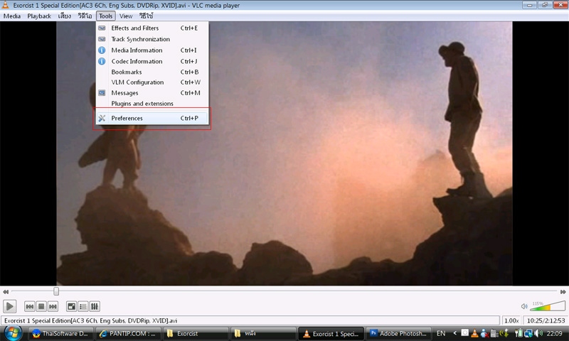Mute audio via speaker icon
Screen dimensions: 569x341
point(524,307)
